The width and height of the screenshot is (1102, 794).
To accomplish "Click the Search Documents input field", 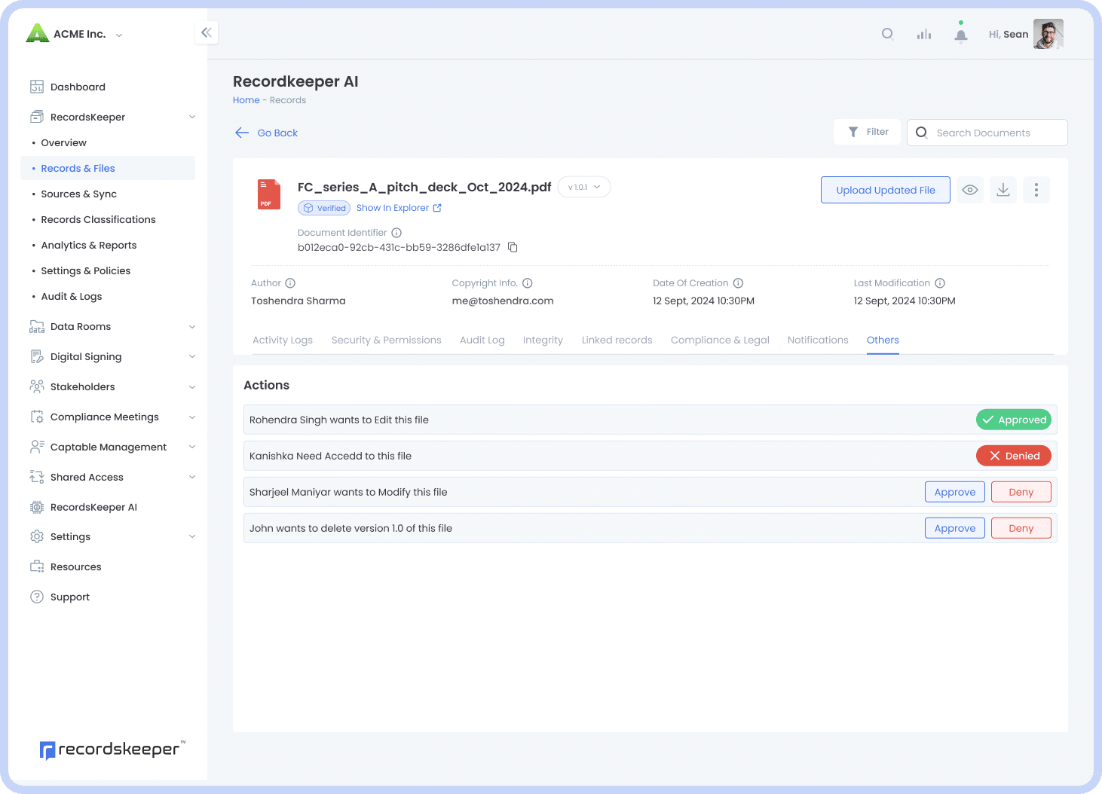I will click(995, 133).
